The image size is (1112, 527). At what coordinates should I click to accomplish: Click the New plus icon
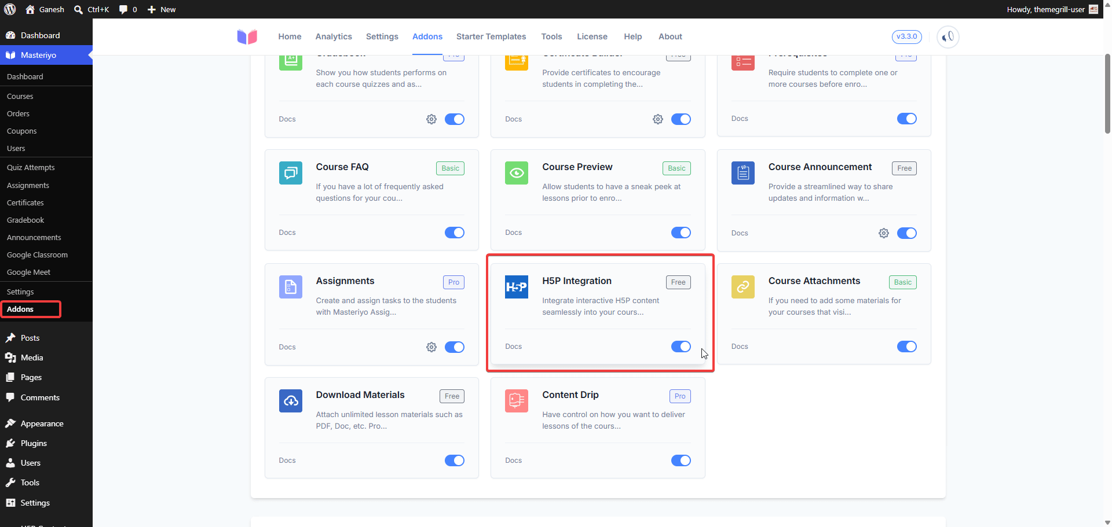(151, 9)
